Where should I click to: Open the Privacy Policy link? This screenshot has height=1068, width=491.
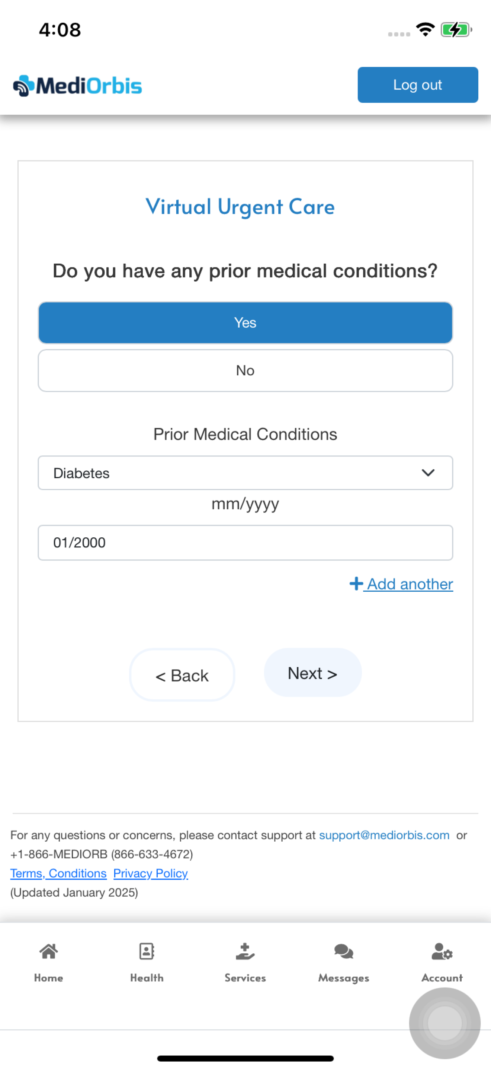click(151, 873)
